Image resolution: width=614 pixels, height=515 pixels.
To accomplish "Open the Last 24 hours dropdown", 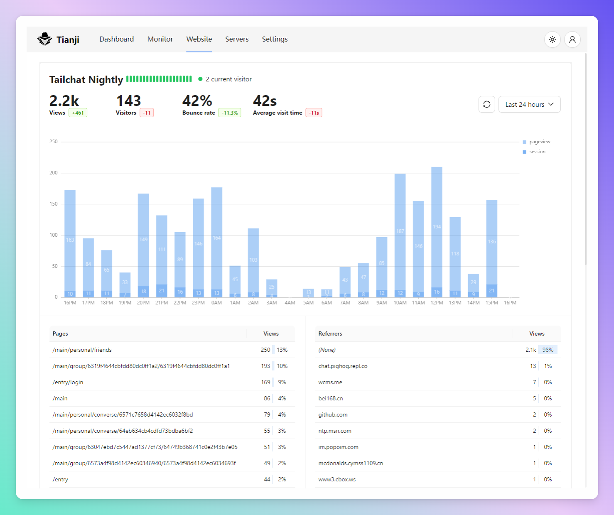I will (x=530, y=104).
